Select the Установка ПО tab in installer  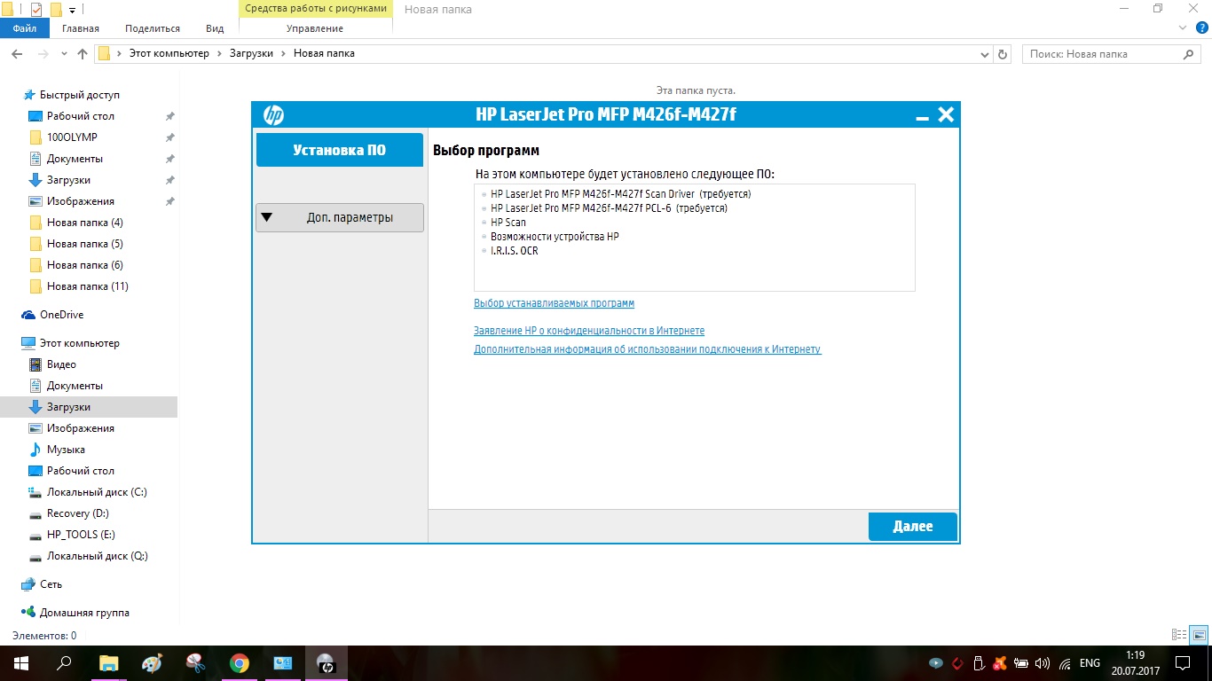tap(340, 150)
